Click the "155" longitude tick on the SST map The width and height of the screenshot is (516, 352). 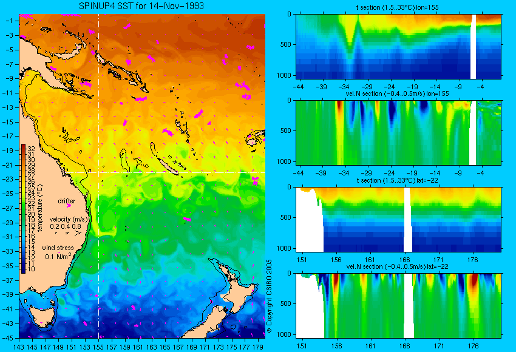tap(98, 347)
